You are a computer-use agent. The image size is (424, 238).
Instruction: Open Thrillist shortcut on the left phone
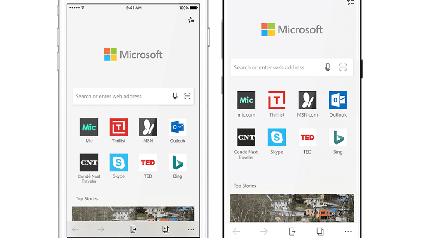(118, 127)
